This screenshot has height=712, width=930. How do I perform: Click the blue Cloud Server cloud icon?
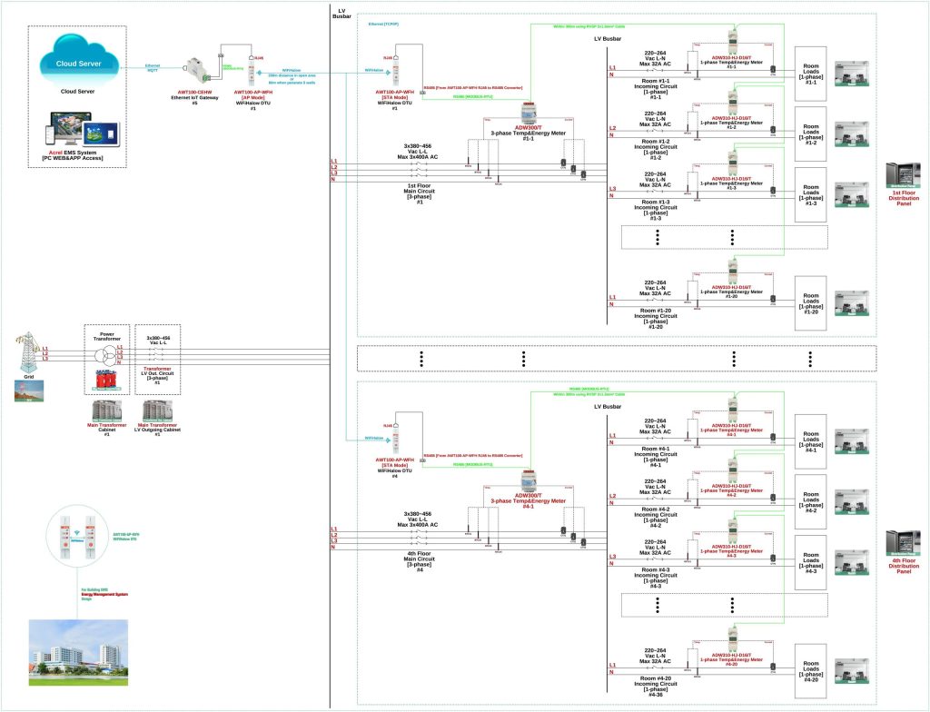point(79,62)
